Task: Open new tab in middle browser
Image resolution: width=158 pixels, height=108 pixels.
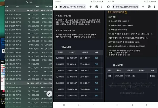Action: (x=91, y=7)
